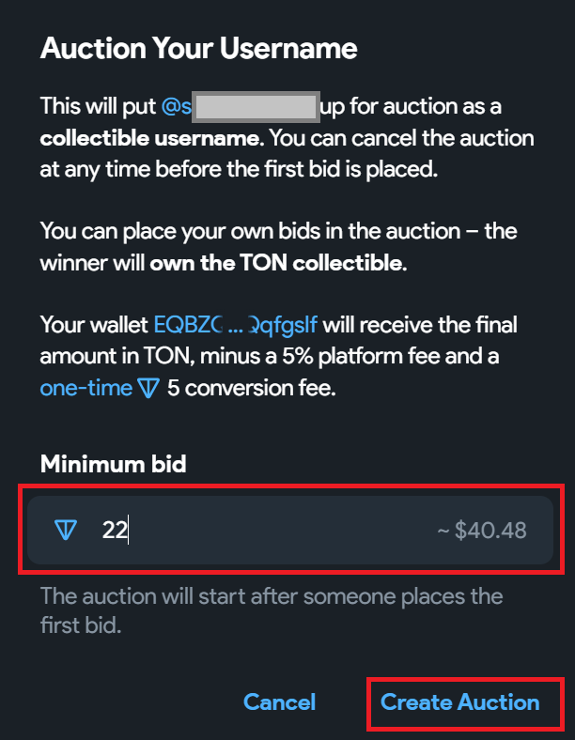
Task: Click the "5 conversion fee" text
Action: 251,389
